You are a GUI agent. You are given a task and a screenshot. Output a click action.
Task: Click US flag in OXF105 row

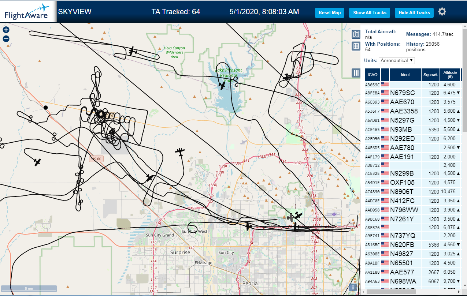(385, 182)
